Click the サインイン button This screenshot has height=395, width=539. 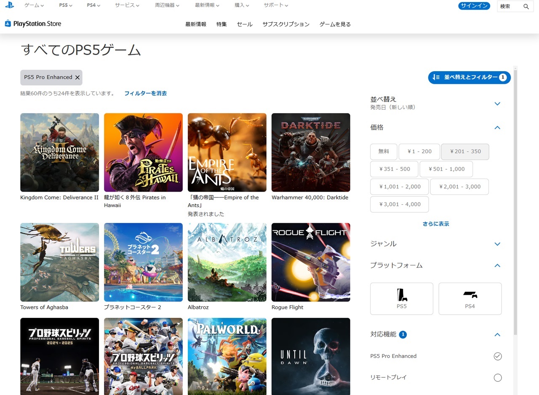pyautogui.click(x=474, y=6)
